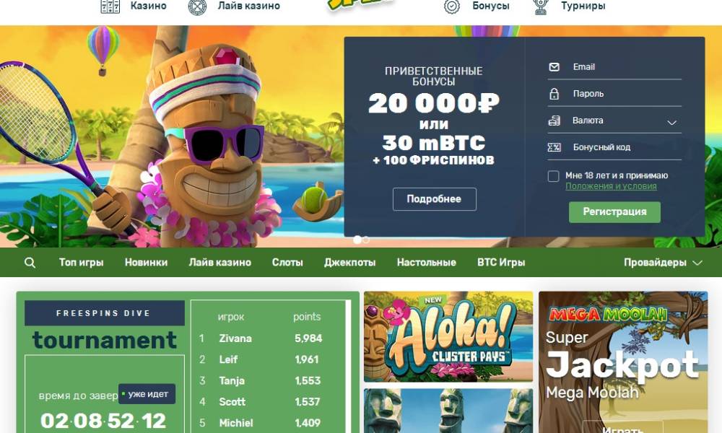Open the Джекпоты games tab
This screenshot has width=722, height=433.
tap(350, 262)
